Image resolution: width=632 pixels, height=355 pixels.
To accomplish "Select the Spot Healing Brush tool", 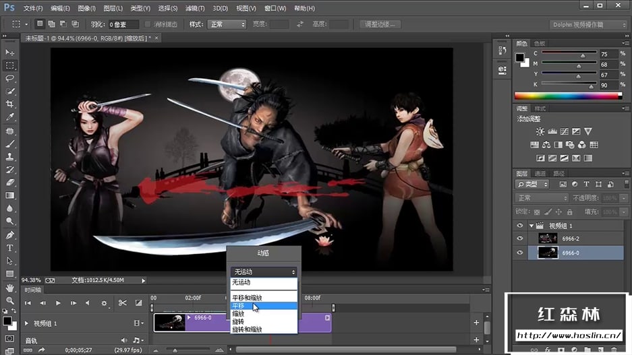I will pyautogui.click(x=10, y=131).
